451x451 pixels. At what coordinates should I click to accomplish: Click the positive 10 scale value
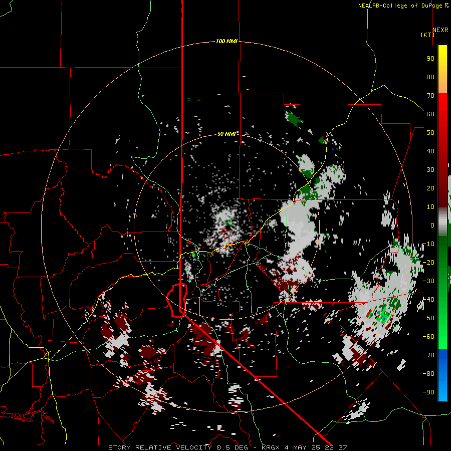(430, 207)
